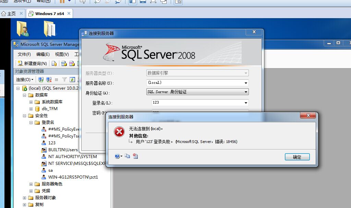The image size is (351, 208).
Task: Click the DMX query toolbar icon
Action: coord(72,63)
